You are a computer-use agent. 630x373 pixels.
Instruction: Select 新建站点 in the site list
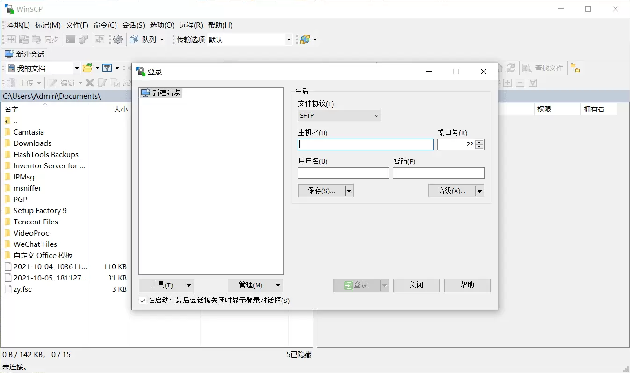pos(161,93)
